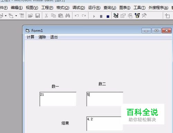Open the Properties Window icon
The width and height of the screenshot is (173, 133).
pyautogui.click(x=123, y=16)
